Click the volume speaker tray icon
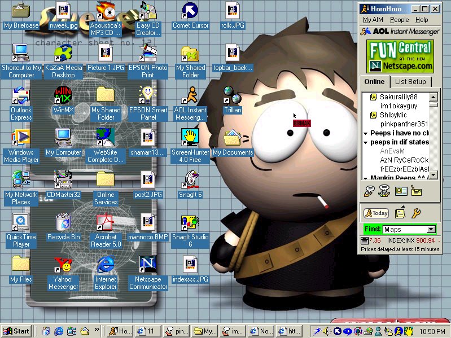 pyautogui.click(x=327, y=331)
